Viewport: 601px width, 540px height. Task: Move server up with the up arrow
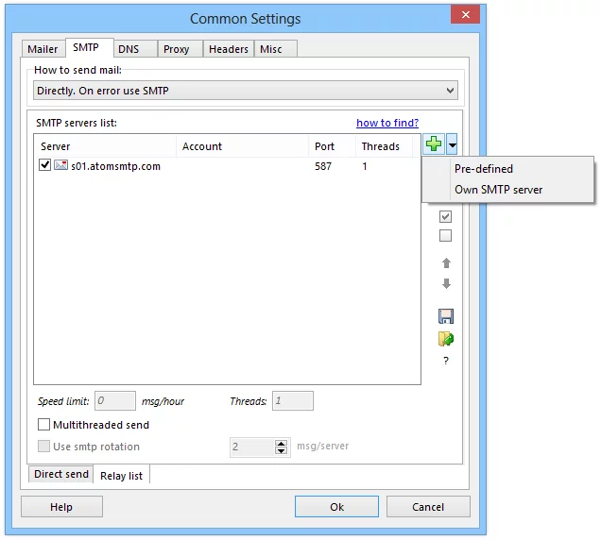pos(446,263)
